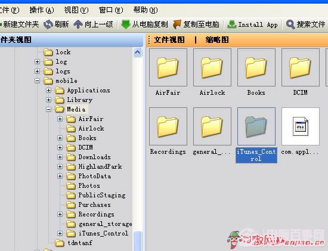Click the open Media folder icon

coord(60,109)
